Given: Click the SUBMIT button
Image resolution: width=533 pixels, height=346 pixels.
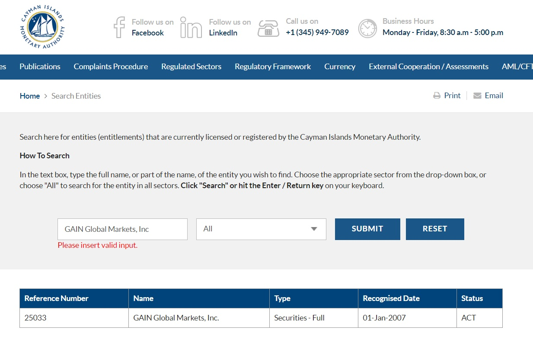Looking at the screenshot, I should pos(367,229).
